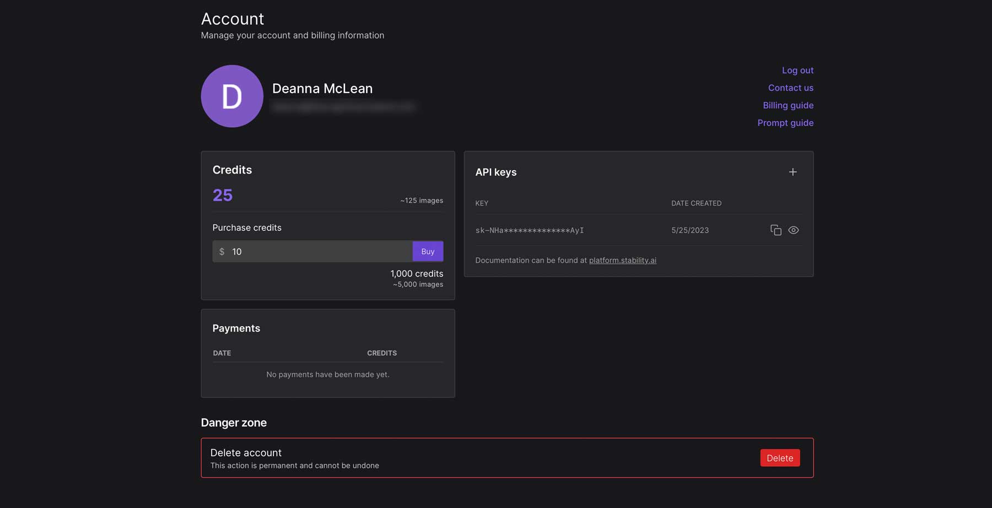This screenshot has height=508, width=992.
Task: Click the plus icon to add API key
Action: coord(792,171)
